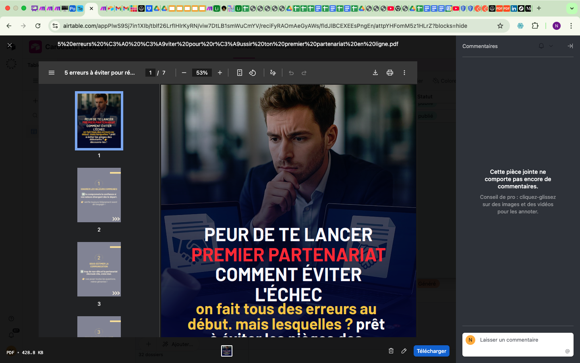Rename attachment with the pencil icon
Image resolution: width=580 pixels, height=363 pixels.
tap(404, 351)
